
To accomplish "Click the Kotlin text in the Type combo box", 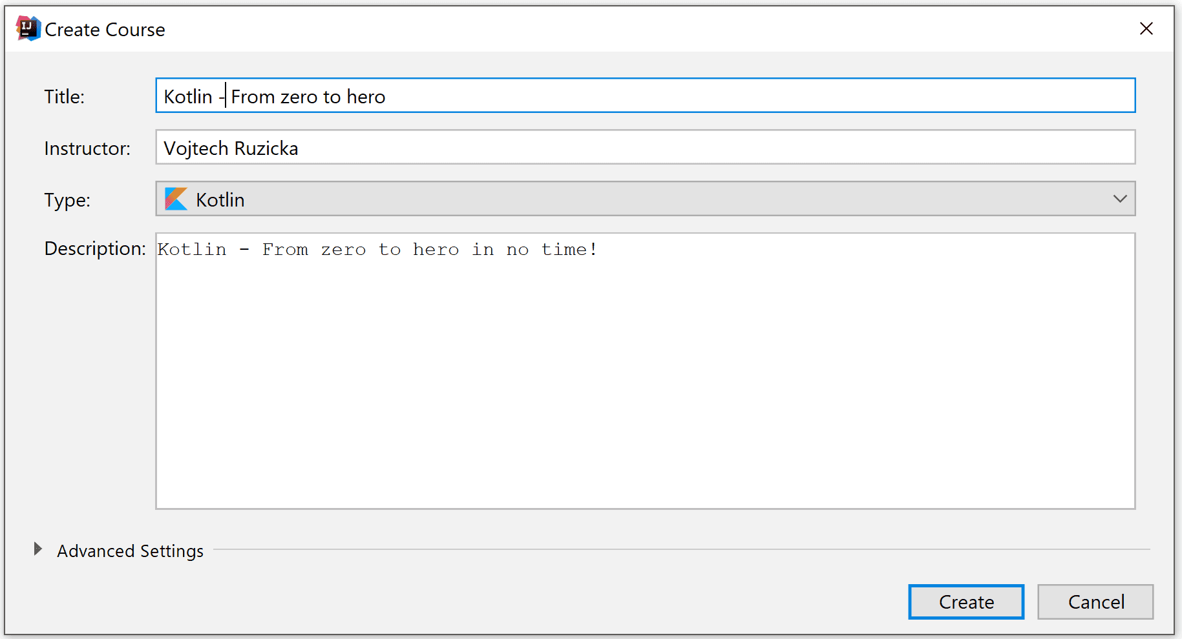I will click(220, 200).
